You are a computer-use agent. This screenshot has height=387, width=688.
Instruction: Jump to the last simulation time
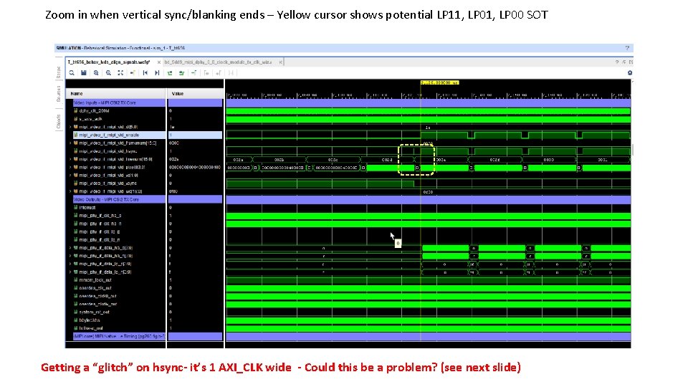tap(157, 73)
